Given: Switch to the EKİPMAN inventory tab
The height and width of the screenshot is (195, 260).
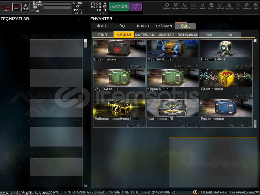Looking at the screenshot, I should [x=164, y=26].
